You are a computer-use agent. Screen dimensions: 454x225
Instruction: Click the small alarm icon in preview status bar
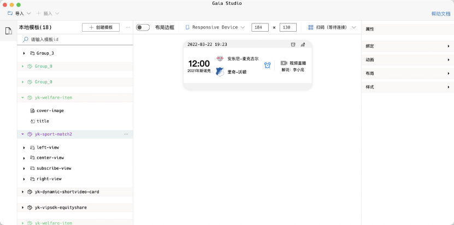pyautogui.click(x=293, y=44)
